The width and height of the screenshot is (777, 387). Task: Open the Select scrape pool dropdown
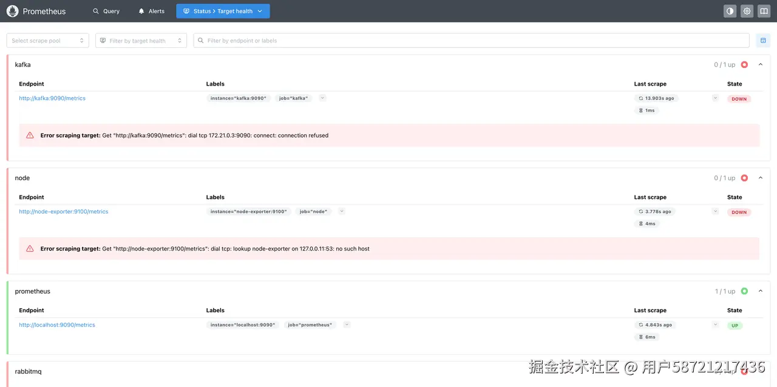[x=48, y=41]
